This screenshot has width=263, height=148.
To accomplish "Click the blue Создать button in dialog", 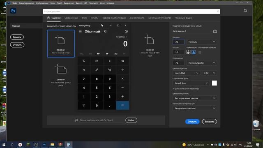I will tap(192, 122).
